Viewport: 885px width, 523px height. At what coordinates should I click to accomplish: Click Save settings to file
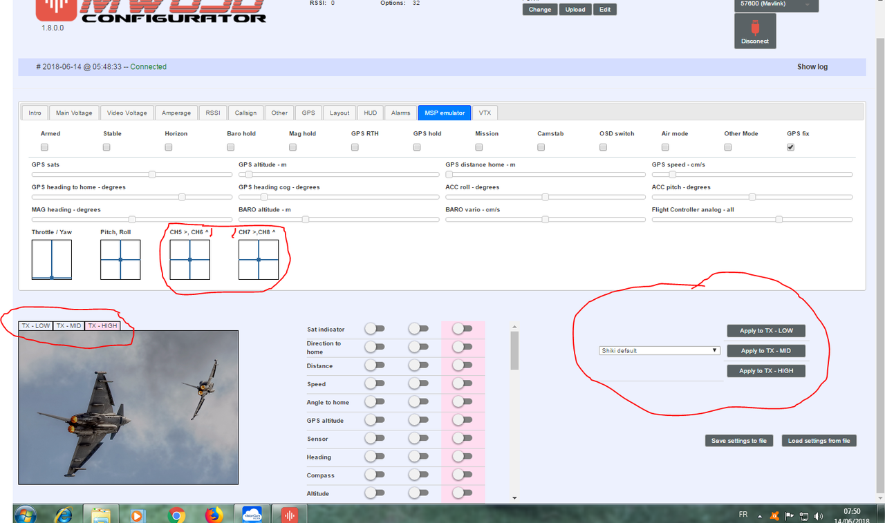coord(739,440)
